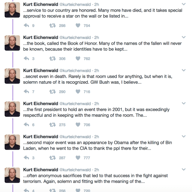Screen dimensions: 192x192
Task: Click the avatar beside 'often anonymous sacrifices' tweet
Action: coord(12,175)
